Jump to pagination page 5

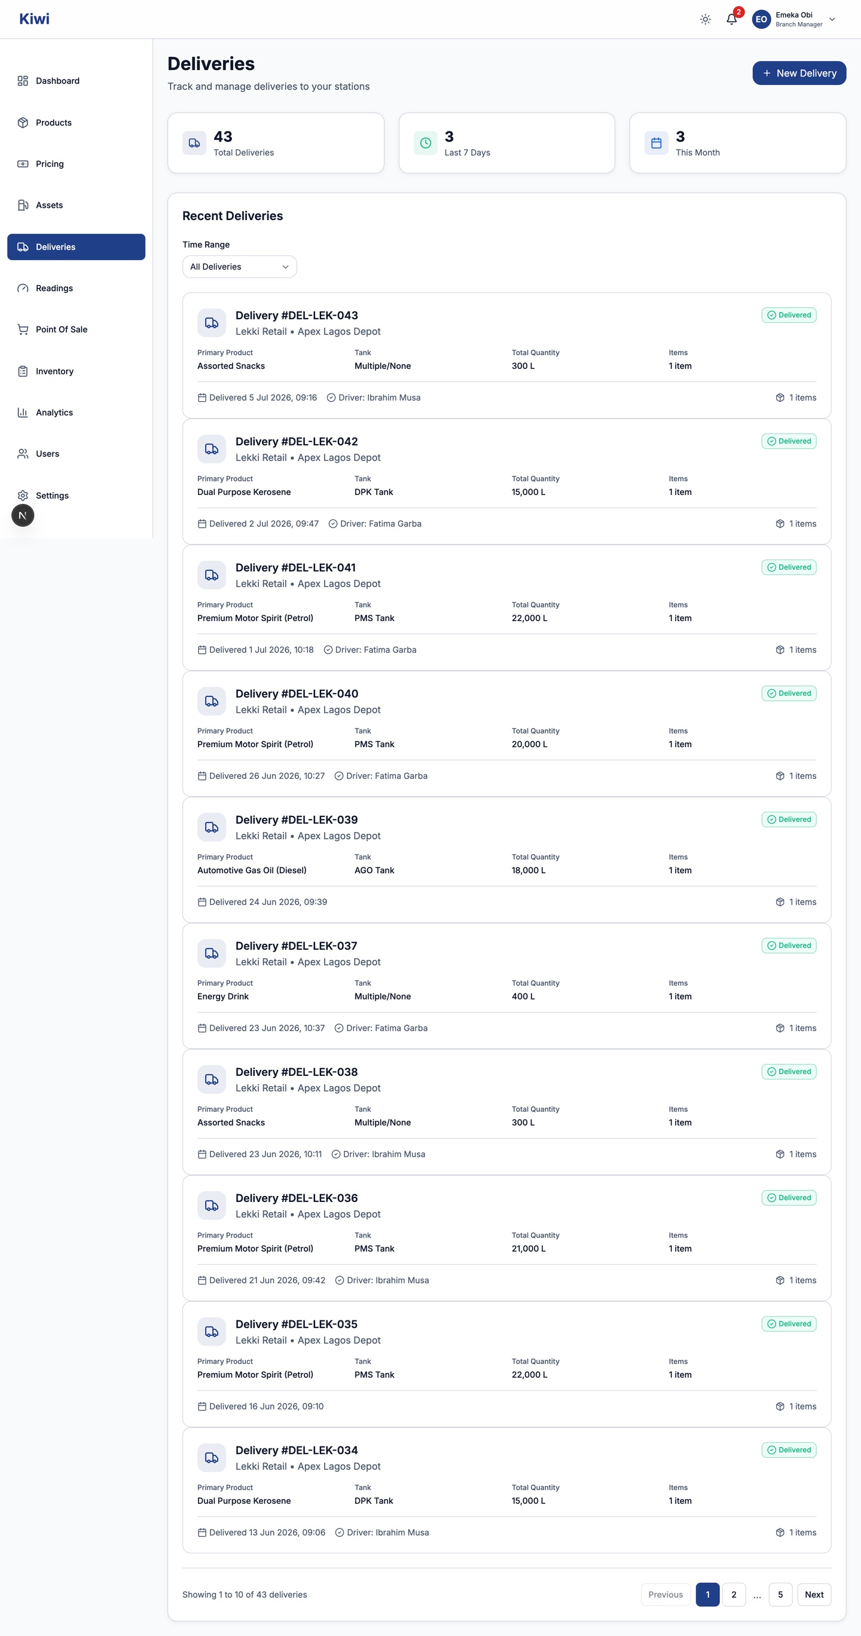coord(780,1595)
